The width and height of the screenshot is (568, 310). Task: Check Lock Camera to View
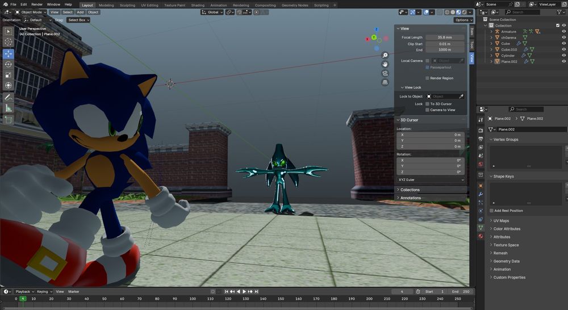(428, 110)
